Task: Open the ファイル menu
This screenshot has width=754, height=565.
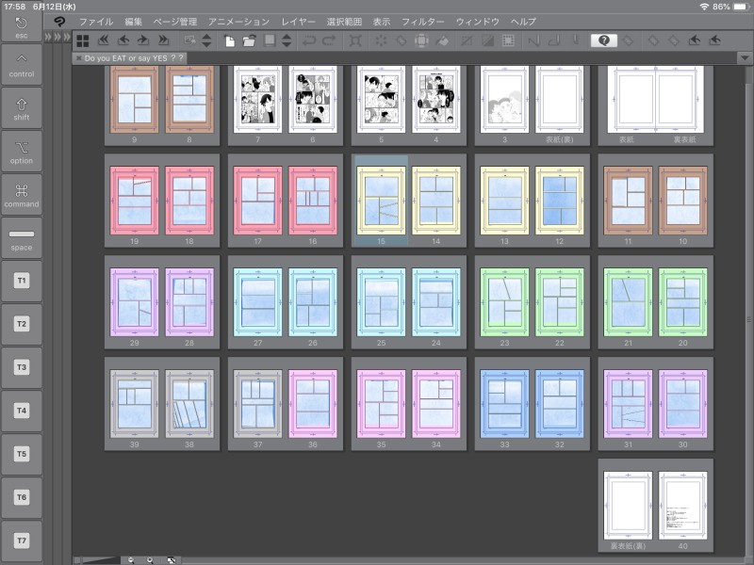Action: click(x=96, y=22)
